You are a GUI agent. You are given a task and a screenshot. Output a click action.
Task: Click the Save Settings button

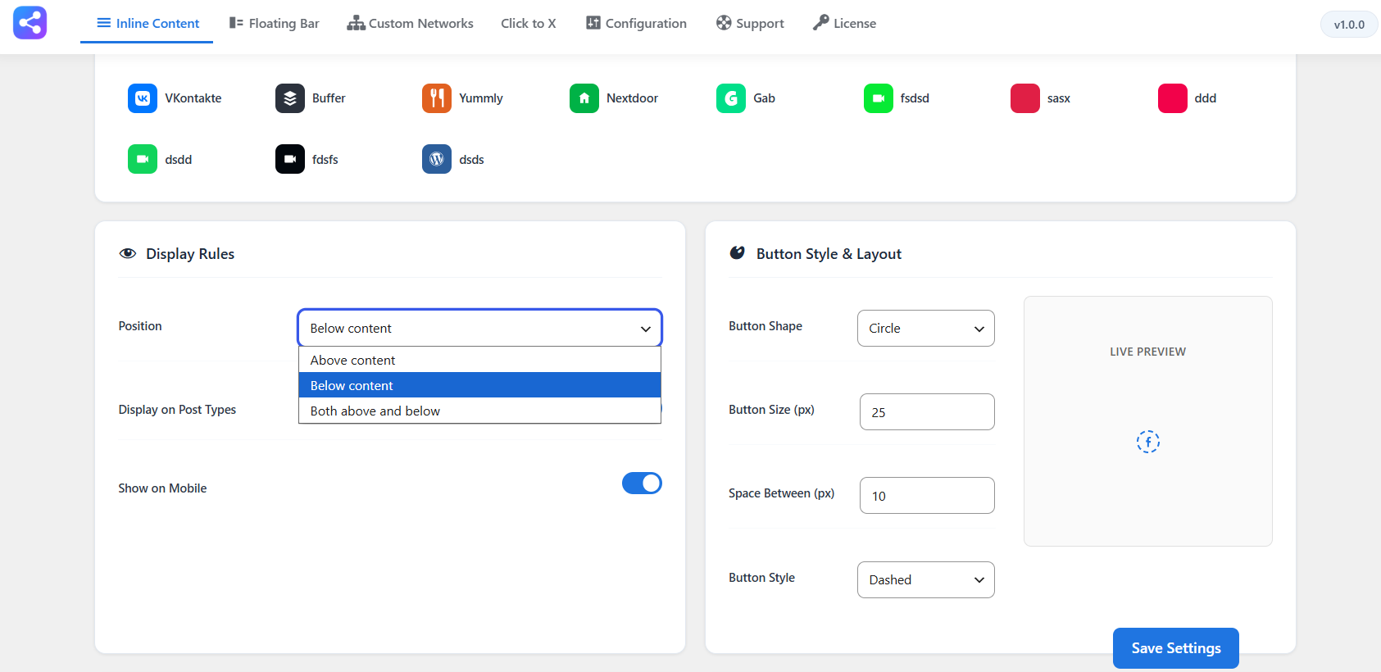click(1176, 648)
